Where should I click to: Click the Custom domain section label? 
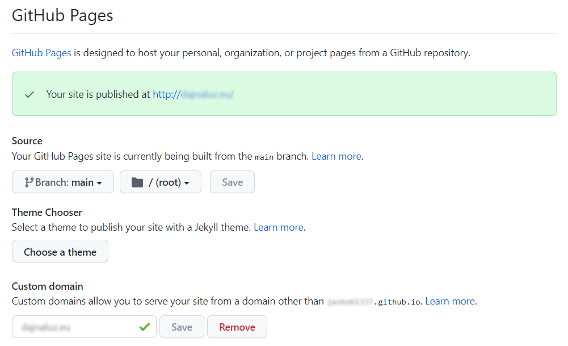coord(47,286)
